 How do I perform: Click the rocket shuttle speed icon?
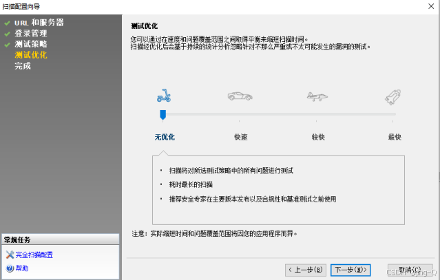[393, 97]
